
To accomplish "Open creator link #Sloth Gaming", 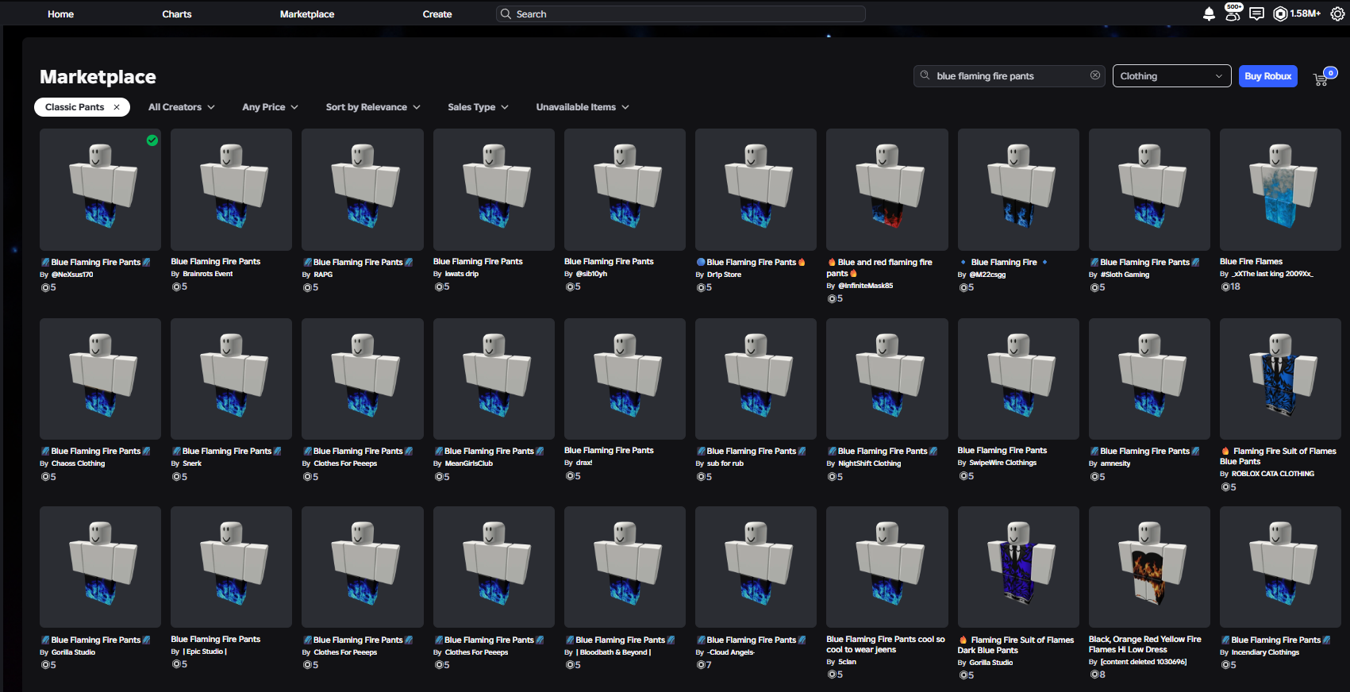I will pyautogui.click(x=1125, y=275).
